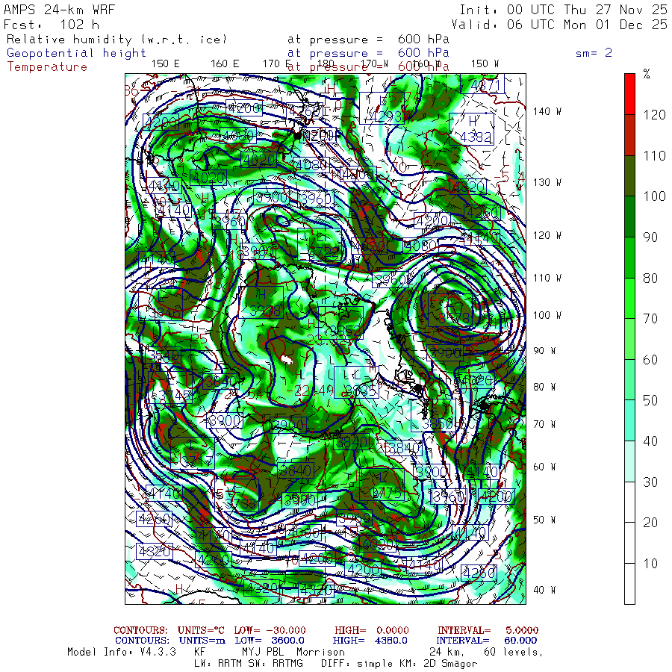Click the red 'Temperature' legend label
This screenshot has height=672, width=672.
(x=47, y=66)
